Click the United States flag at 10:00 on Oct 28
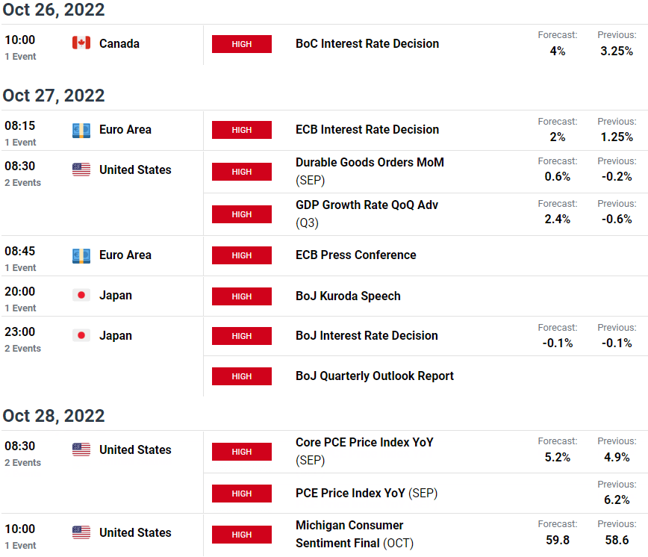 pyautogui.click(x=81, y=532)
